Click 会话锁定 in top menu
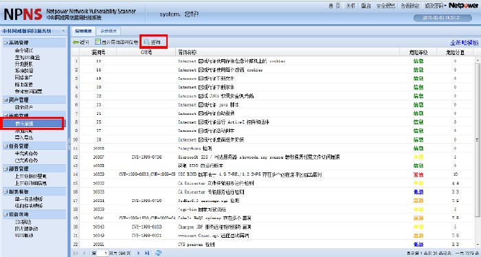Viewport: 481px width, 257px height. tap(410, 5)
